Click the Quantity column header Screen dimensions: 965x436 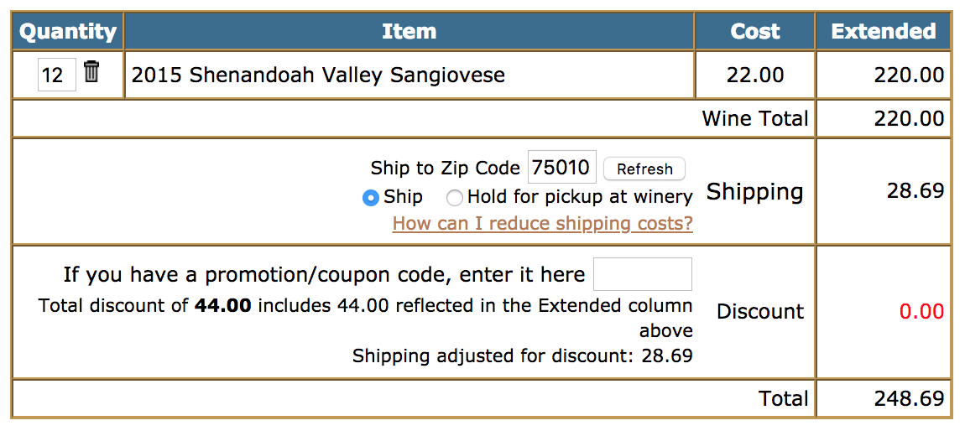pyautogui.click(x=67, y=32)
